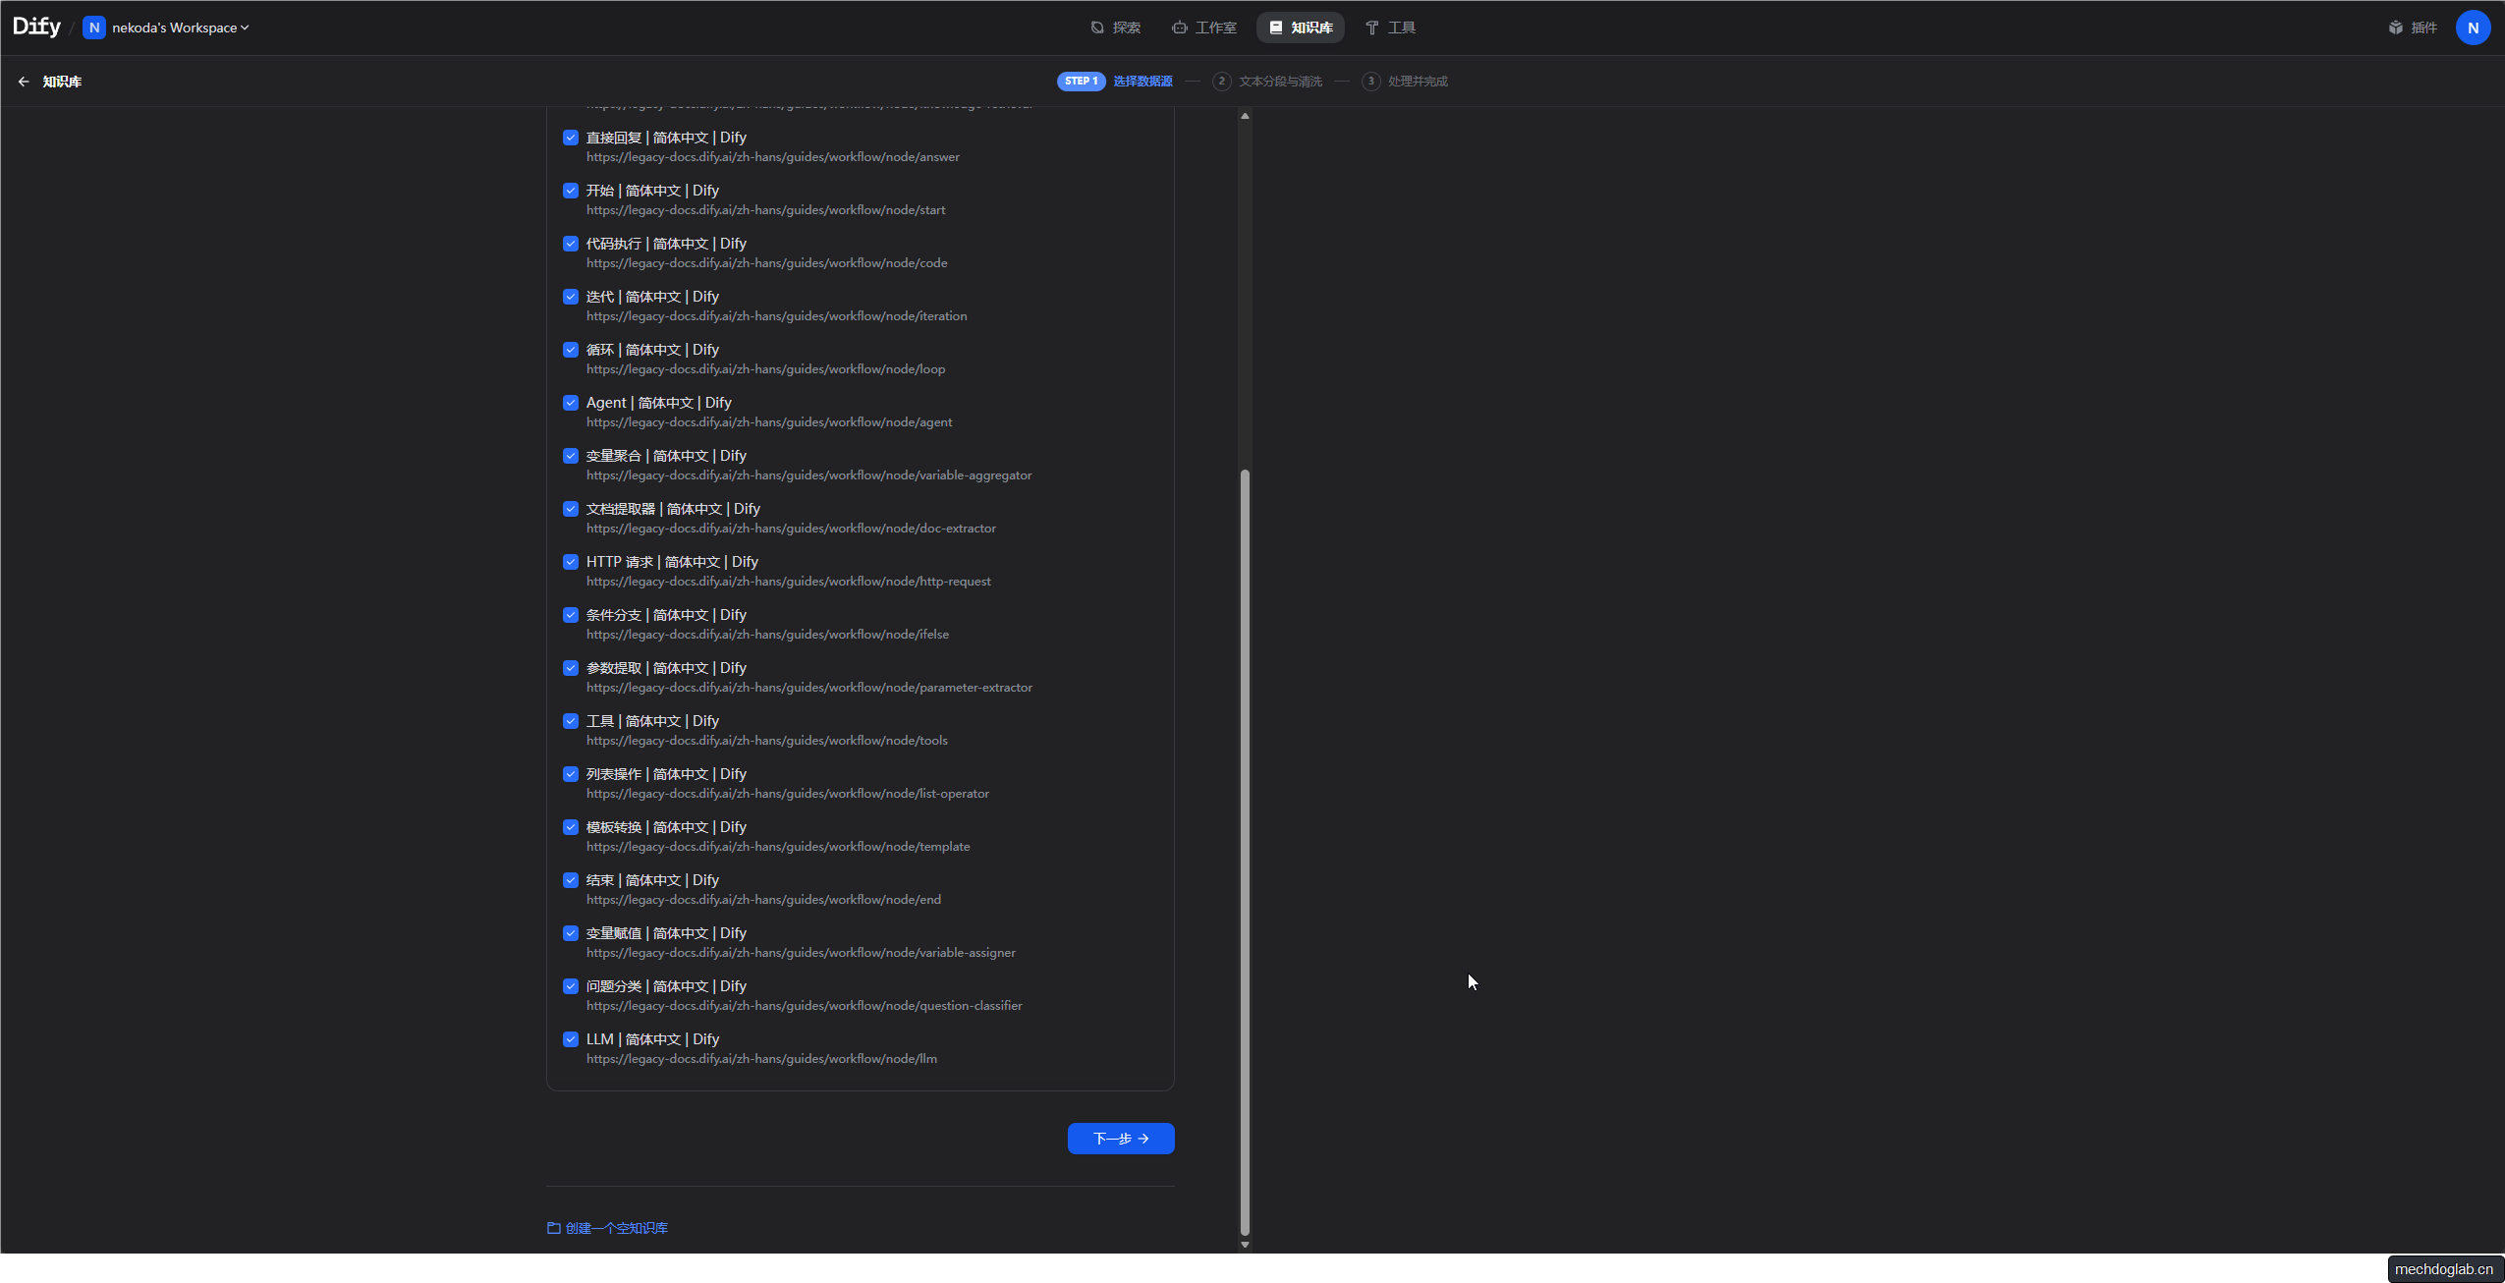2505x1283 pixels.
Task: Toggle the HTTP 请求 page checkbox
Action: coord(571,562)
